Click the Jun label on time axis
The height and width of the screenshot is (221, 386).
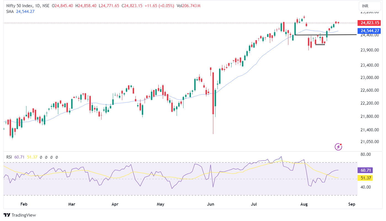[x=211, y=204]
